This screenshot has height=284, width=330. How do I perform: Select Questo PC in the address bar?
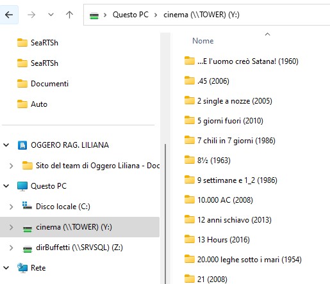tap(131, 15)
